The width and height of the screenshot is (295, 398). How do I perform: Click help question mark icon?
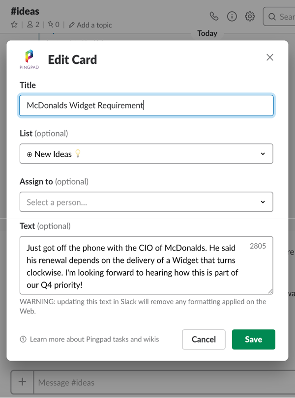point(23,339)
